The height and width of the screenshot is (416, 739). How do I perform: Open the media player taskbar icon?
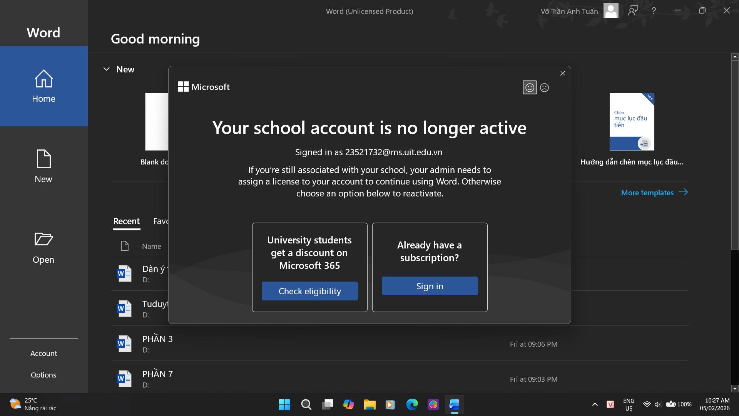[x=390, y=404]
